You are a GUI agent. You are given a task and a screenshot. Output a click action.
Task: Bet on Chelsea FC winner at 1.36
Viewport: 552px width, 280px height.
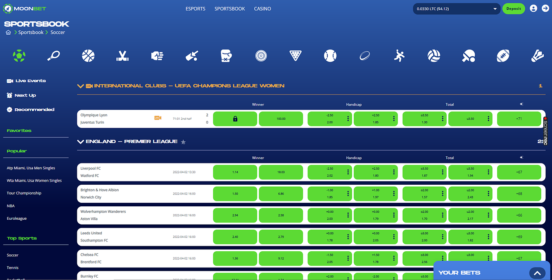point(235,259)
